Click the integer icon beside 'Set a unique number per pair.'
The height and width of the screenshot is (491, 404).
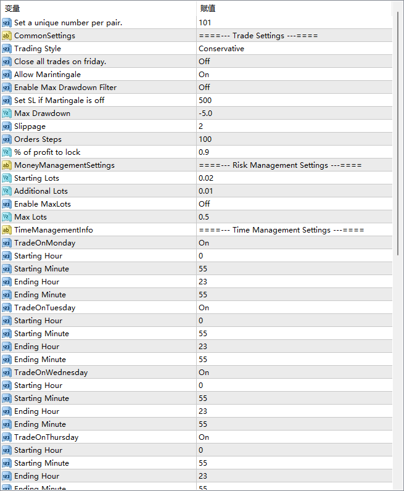pyautogui.click(x=7, y=23)
